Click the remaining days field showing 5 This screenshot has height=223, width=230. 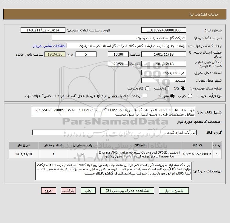pyautogui.click(x=86, y=54)
